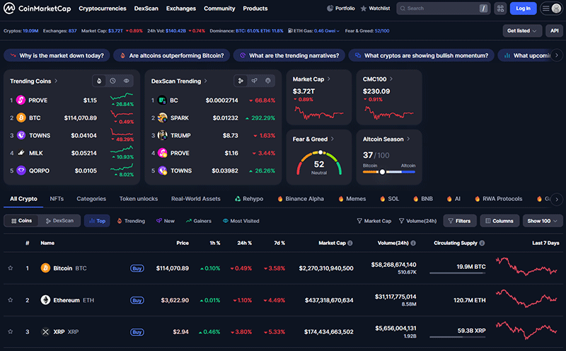Click the BTC coin icon in Trending Coins
The image size is (566, 351).
coord(21,117)
